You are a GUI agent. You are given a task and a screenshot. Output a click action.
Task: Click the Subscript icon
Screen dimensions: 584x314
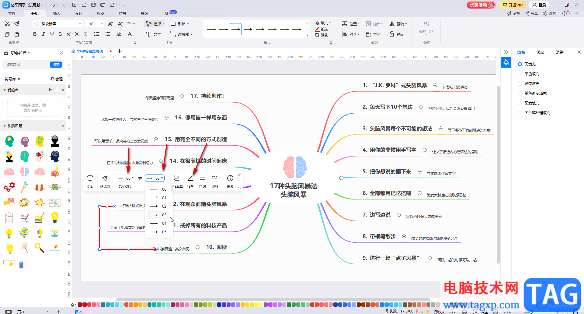(x=78, y=34)
